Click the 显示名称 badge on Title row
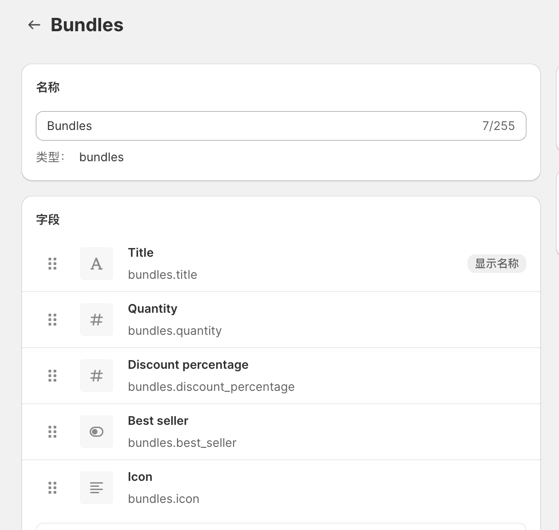559x530 pixels. coord(496,264)
